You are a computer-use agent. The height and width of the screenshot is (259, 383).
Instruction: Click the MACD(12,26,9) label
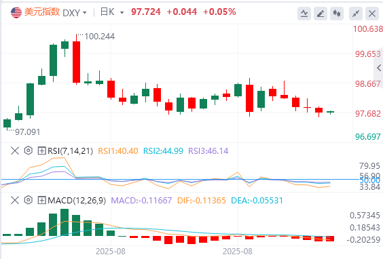coord(77,201)
